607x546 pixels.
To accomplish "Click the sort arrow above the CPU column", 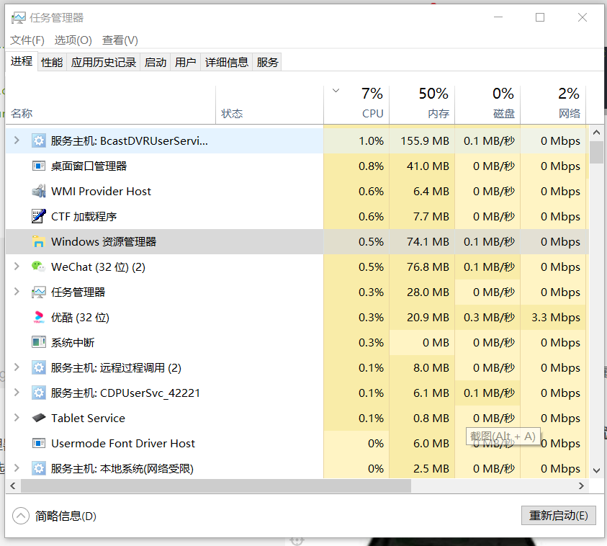I will click(x=336, y=91).
